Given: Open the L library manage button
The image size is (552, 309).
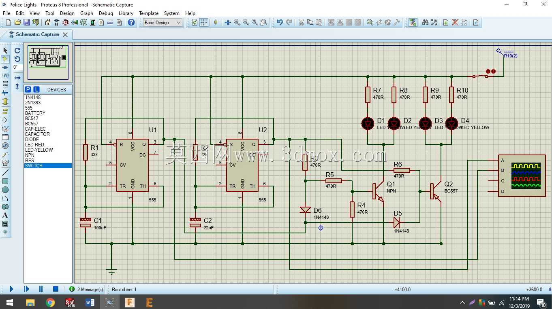Looking at the screenshot, I should click(36, 89).
